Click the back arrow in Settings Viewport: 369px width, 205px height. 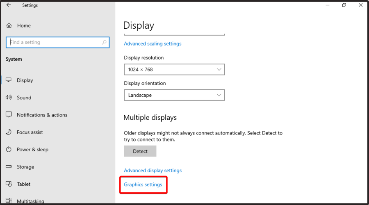[x=9, y=5]
